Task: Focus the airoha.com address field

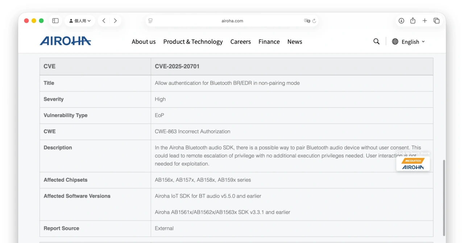Action: click(x=232, y=21)
